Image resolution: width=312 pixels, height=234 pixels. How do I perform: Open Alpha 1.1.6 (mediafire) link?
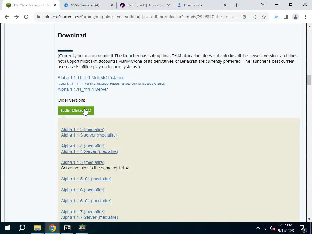tap(83, 190)
